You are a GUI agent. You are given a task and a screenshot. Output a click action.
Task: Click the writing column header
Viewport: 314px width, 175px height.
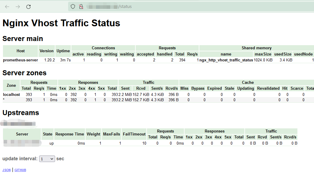[x=111, y=54]
